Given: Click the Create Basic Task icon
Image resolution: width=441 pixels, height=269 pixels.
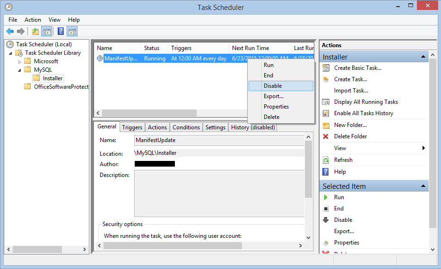Looking at the screenshot, I should [x=326, y=68].
